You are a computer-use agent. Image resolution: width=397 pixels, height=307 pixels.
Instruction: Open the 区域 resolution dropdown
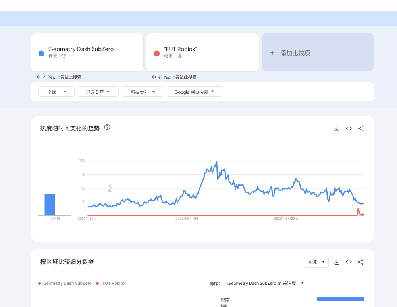pyautogui.click(x=316, y=262)
